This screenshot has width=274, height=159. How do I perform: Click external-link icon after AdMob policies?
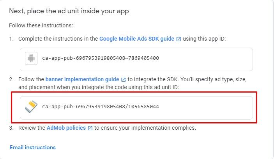tap(90, 128)
